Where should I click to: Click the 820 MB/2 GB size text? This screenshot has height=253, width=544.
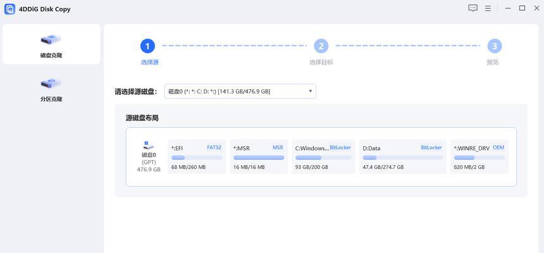[x=469, y=167]
